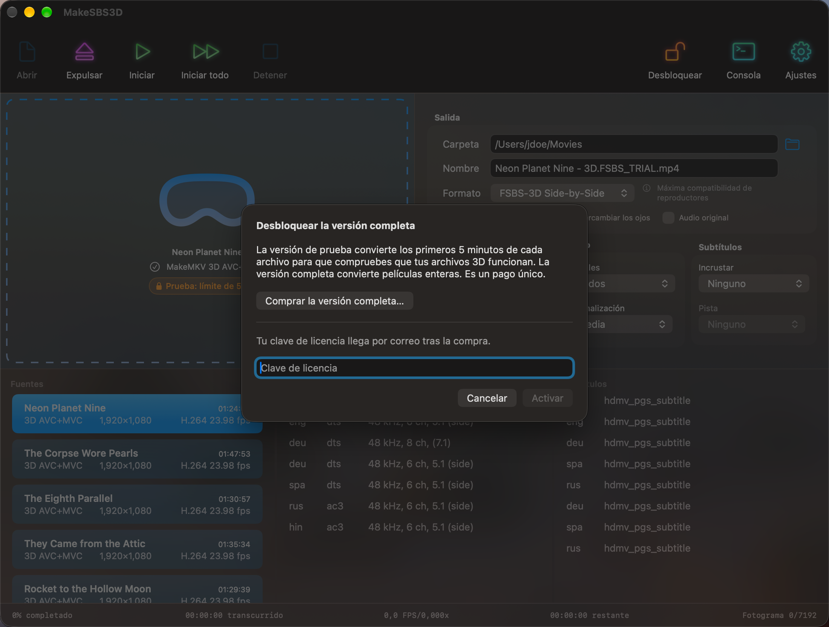Click Comprar la versión completa button
The image size is (829, 627).
pos(335,301)
